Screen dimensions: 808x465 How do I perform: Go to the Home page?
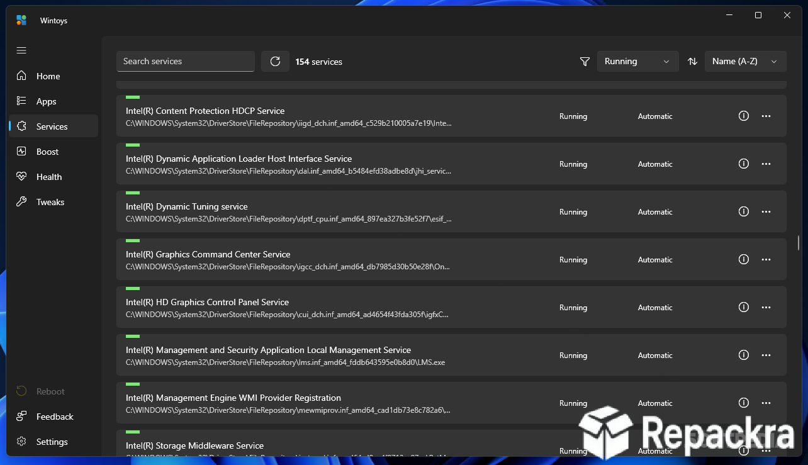[x=53, y=76]
